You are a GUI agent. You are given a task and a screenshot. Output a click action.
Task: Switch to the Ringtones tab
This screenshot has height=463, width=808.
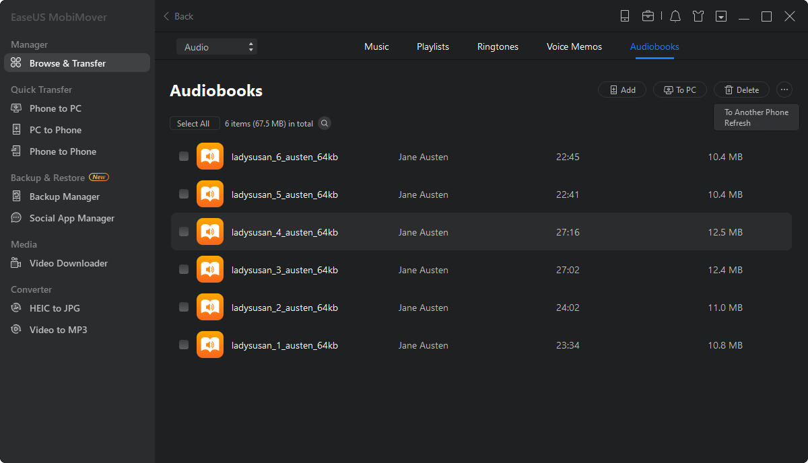pos(498,46)
